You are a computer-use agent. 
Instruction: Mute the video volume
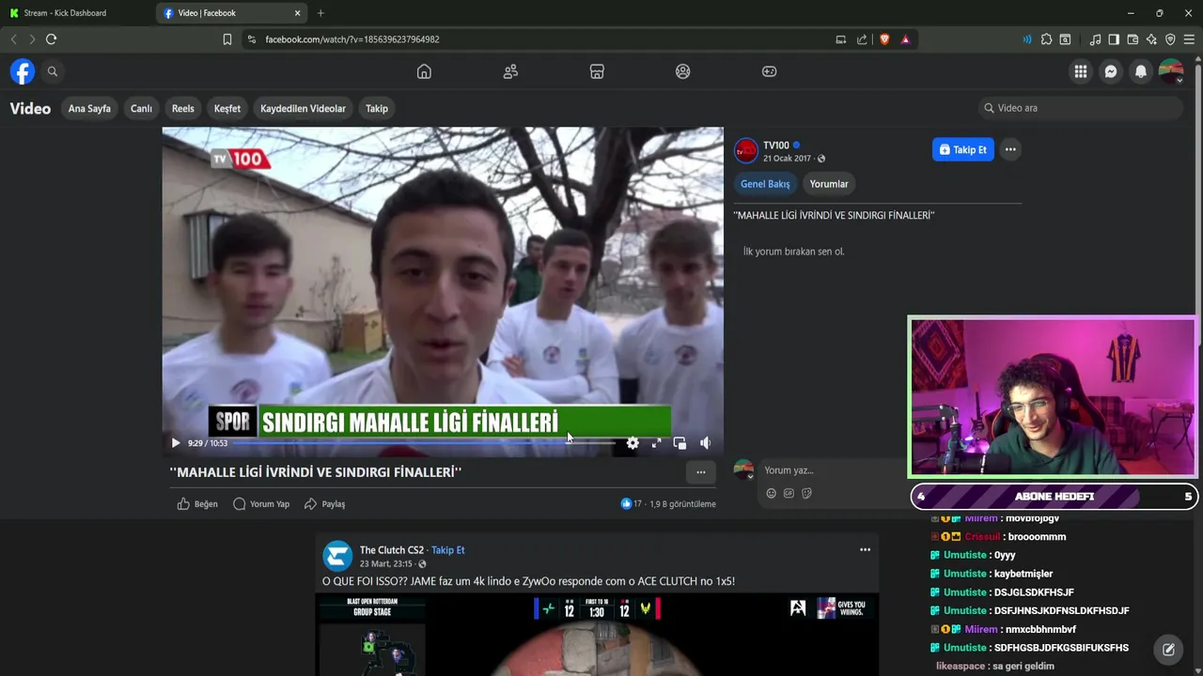pyautogui.click(x=705, y=443)
